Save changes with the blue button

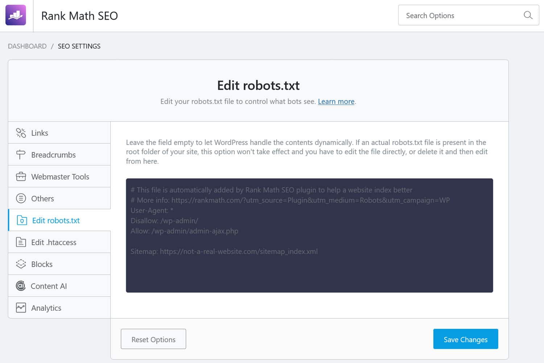tap(466, 339)
